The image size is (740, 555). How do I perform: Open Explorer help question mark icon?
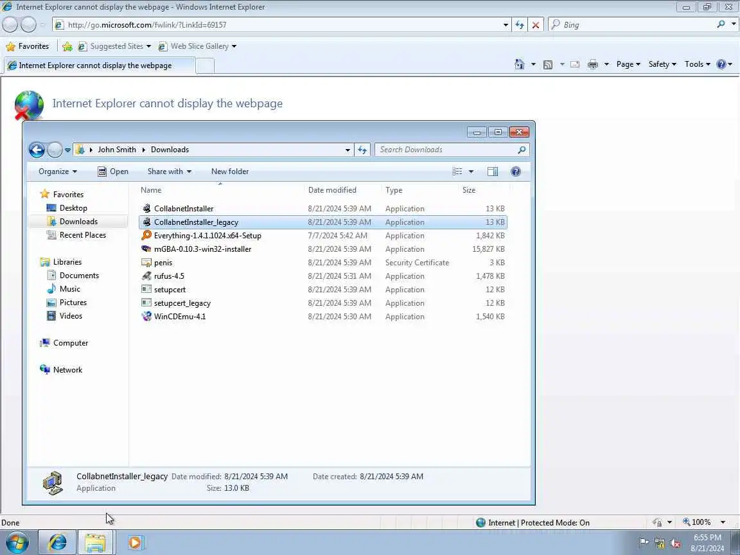(x=516, y=172)
